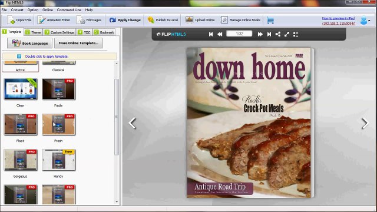377x212 pixels.
Task: Open the How to preview in iPad link
Action: point(338,18)
